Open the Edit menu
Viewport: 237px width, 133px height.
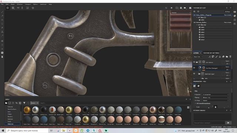coord(7,4)
